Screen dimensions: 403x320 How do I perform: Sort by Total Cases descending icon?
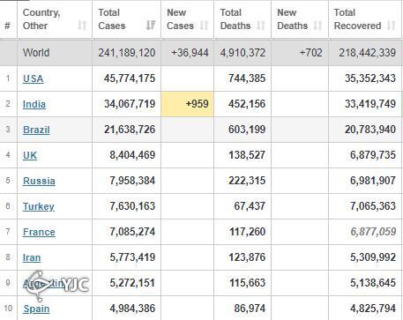(151, 26)
